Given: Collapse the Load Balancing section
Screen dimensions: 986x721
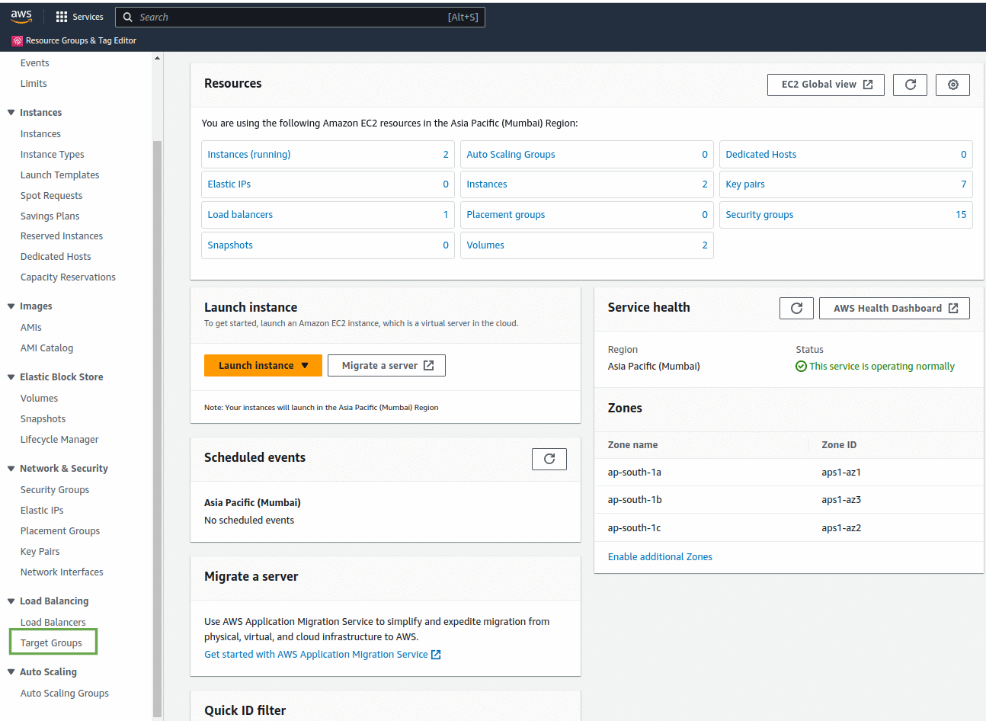Looking at the screenshot, I should click(x=11, y=601).
